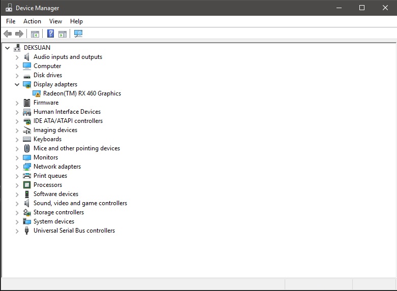Click the Network adapters icon
The image size is (397, 291).
27,167
